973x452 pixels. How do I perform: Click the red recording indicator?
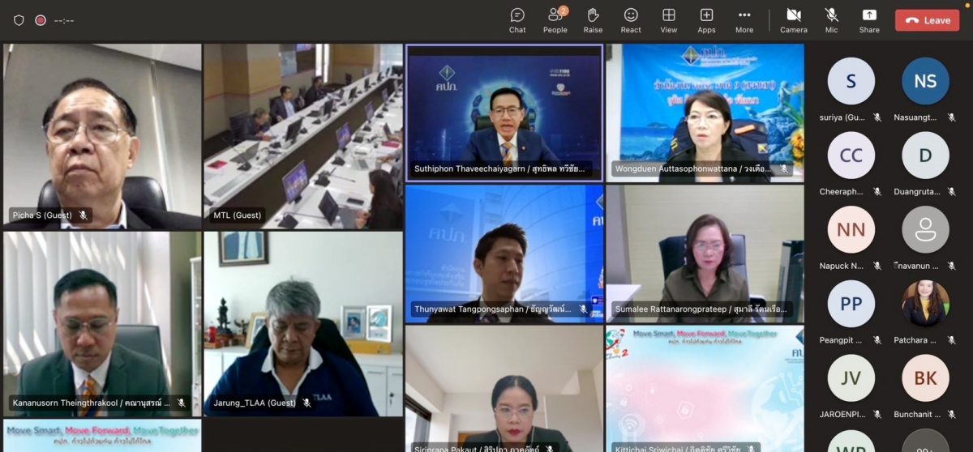tap(41, 20)
